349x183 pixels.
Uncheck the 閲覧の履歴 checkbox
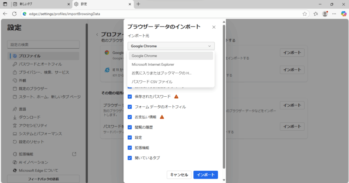click(130, 127)
